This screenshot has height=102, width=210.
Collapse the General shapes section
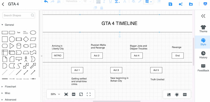pyautogui.click(x=8, y=25)
